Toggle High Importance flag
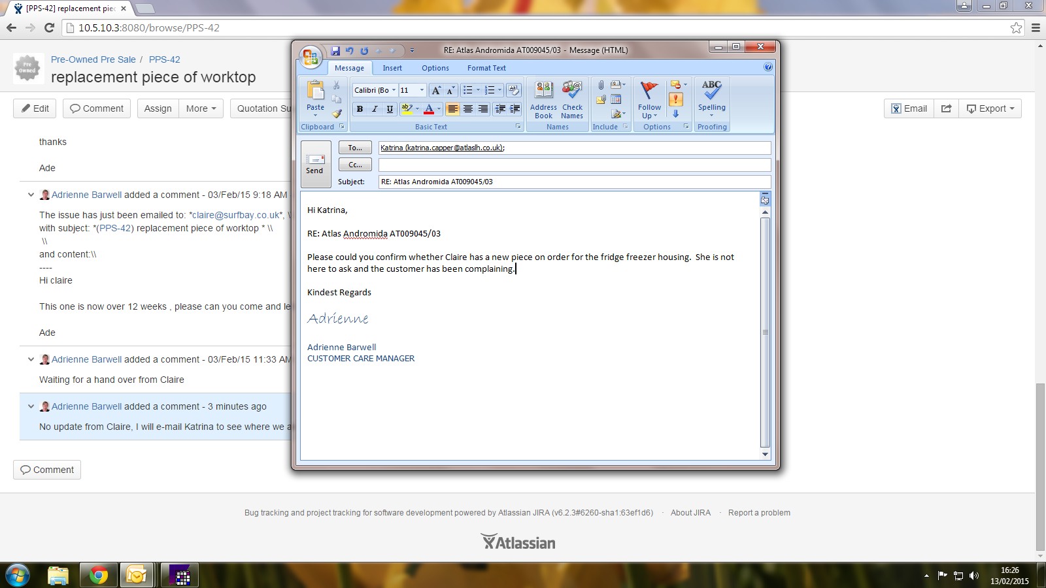 [676, 99]
